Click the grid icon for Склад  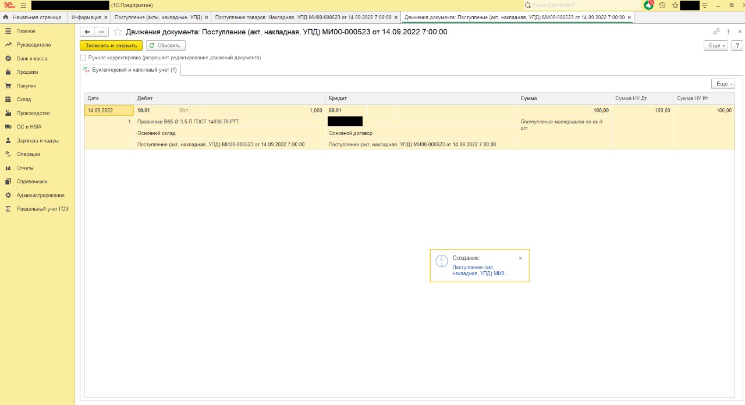pyautogui.click(x=8, y=100)
